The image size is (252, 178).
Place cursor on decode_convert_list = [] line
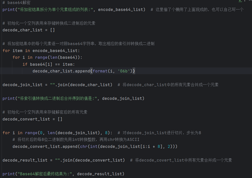pos(32,119)
